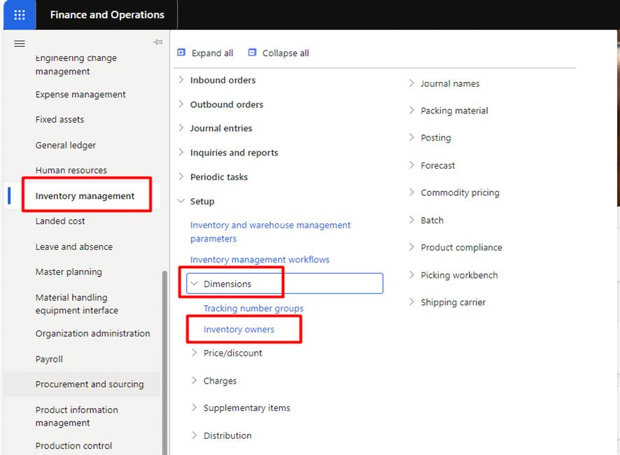Open the app launcher waffle icon
The width and height of the screenshot is (620, 455).
20,15
